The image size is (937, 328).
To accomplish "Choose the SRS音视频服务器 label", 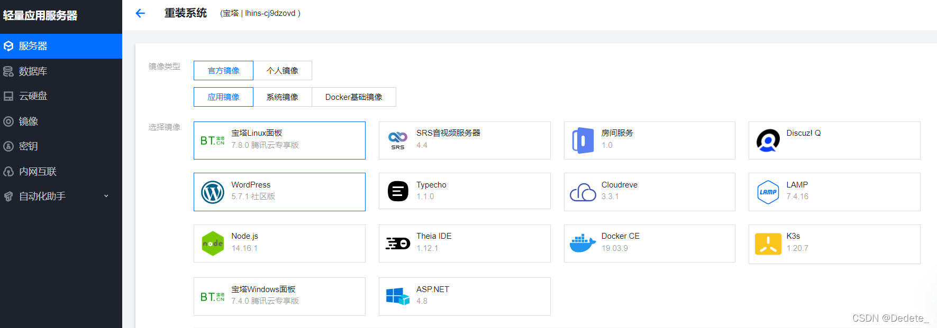I will click(x=448, y=133).
